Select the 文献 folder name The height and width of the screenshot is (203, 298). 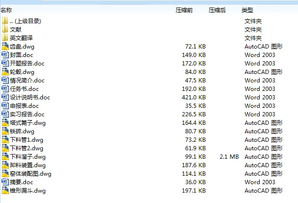pyautogui.click(x=16, y=30)
